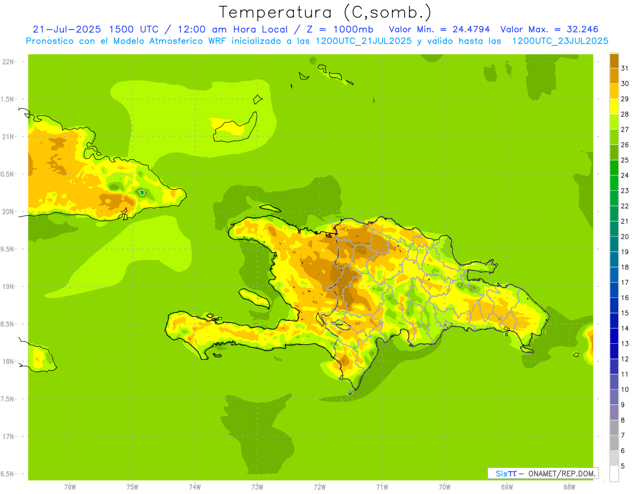Select the legend color between 26 and 27

pyautogui.click(x=614, y=137)
